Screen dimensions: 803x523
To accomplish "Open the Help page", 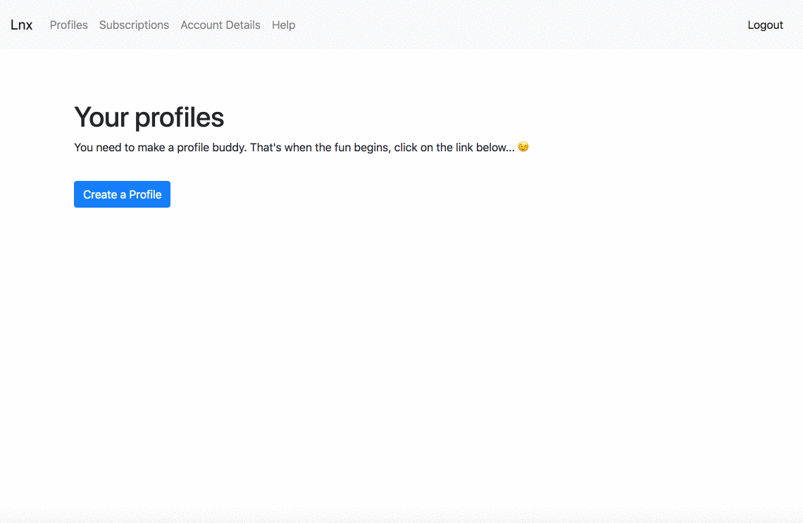I will tap(283, 25).
